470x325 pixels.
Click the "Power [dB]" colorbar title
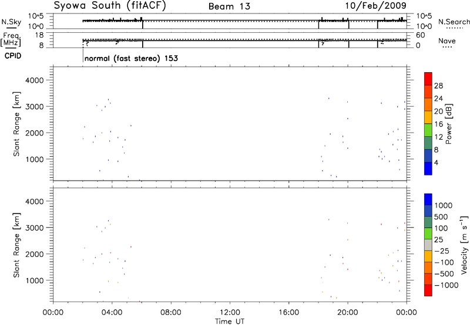(448, 124)
